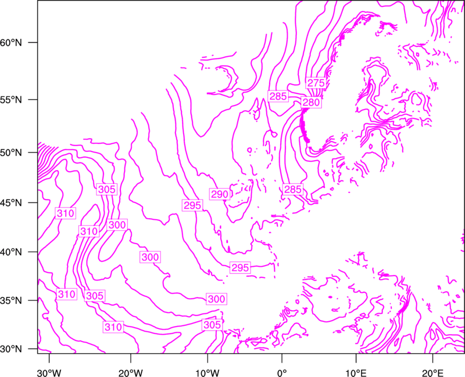Select the 10°E longitude axis label
The image size is (465, 377).
click(x=356, y=373)
